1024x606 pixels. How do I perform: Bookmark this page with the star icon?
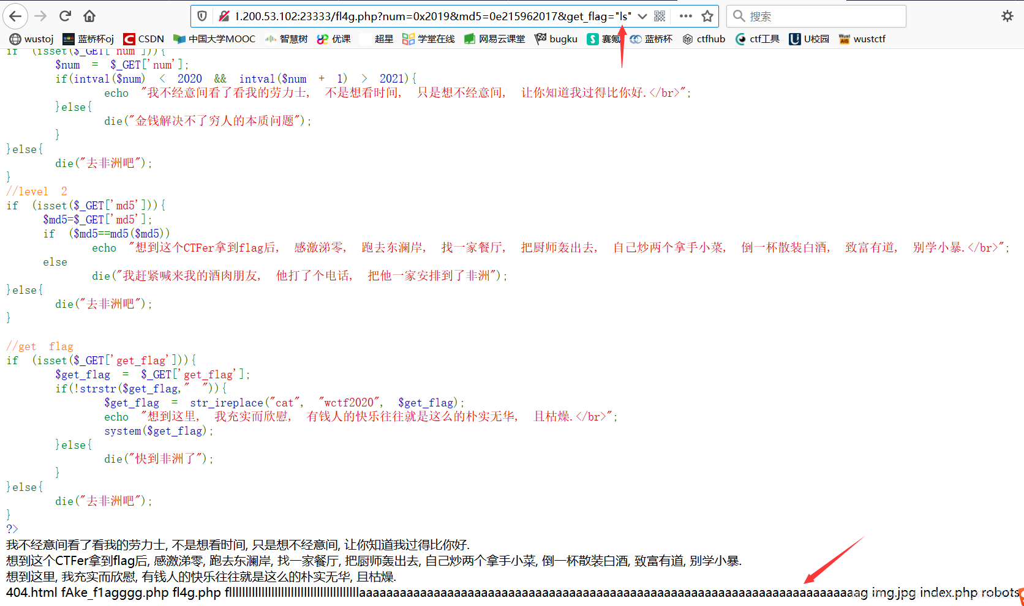(707, 16)
